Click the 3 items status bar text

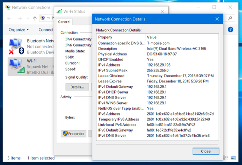(14, 158)
